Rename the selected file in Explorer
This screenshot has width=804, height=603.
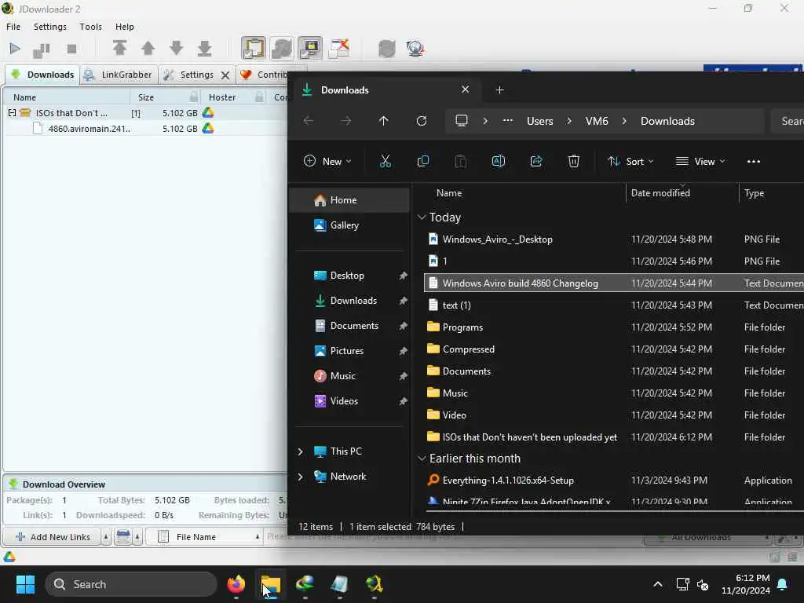(499, 162)
